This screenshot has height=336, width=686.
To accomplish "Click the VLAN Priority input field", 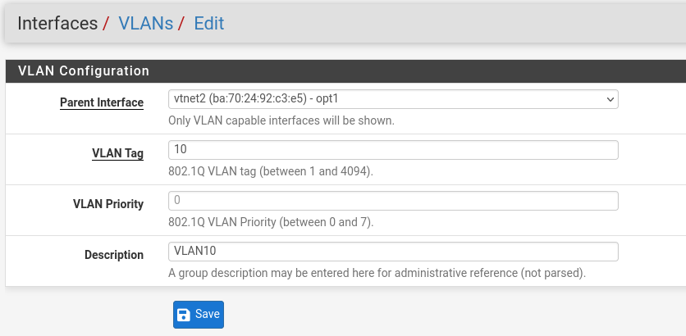I will pyautogui.click(x=393, y=201).
